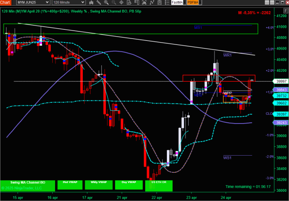Toggle the Day VWAP button

129,185
